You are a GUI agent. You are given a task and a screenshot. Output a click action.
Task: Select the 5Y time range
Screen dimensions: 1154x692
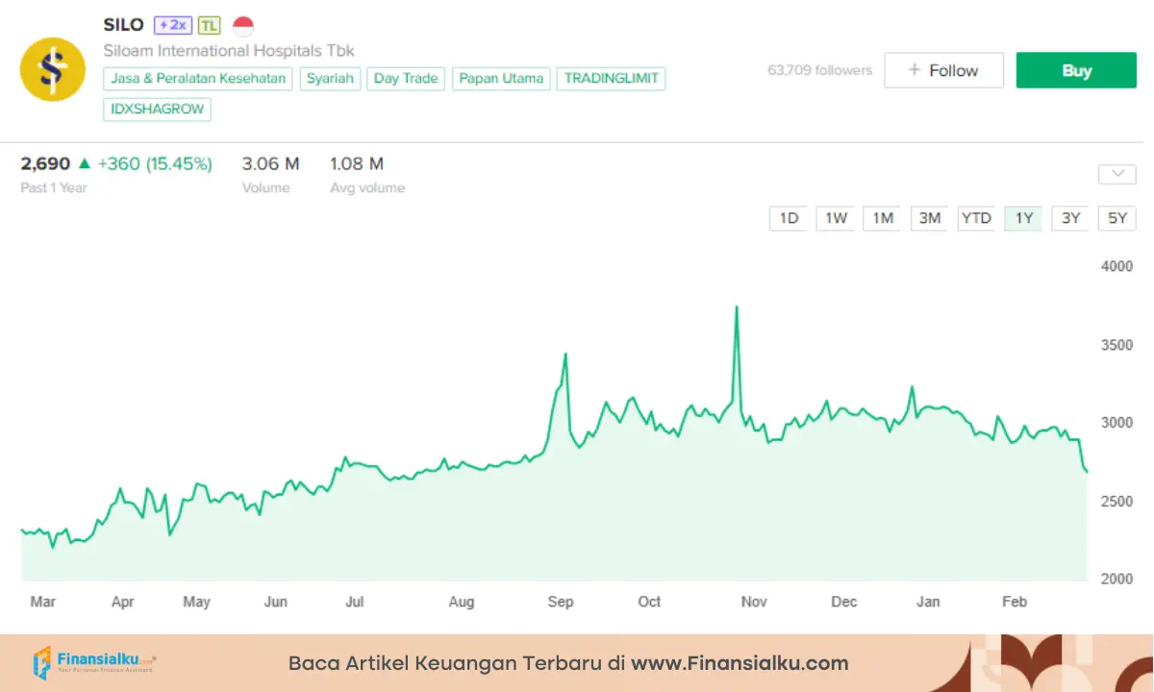tap(1116, 218)
